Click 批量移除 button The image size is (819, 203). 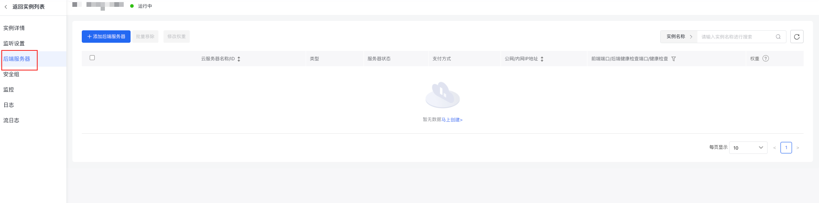145,37
